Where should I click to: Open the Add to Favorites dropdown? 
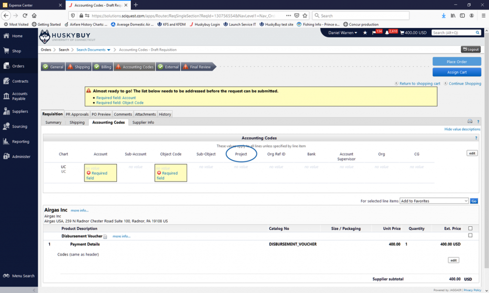434,201
